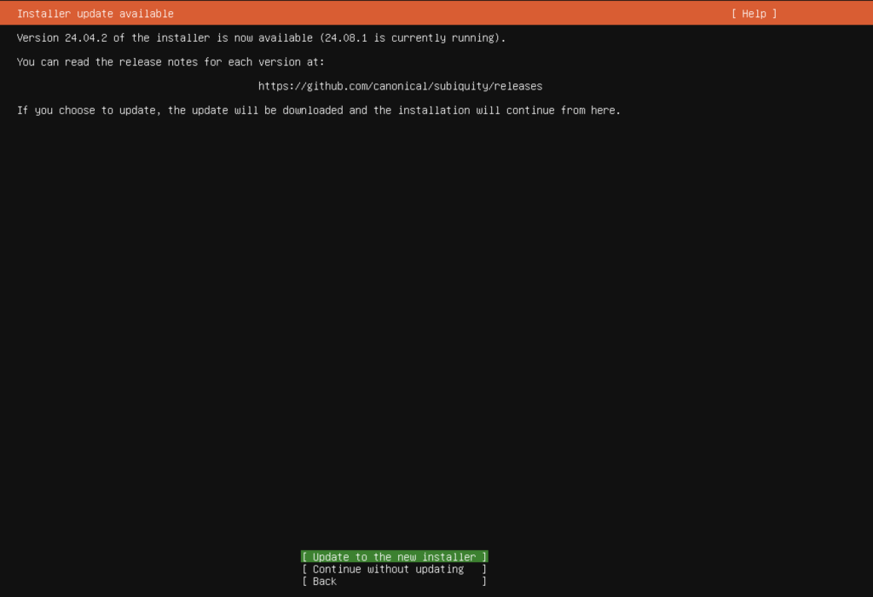Screen dimensions: 873x597
Task: Click the opening bracket of Back button
Action: [x=305, y=582]
